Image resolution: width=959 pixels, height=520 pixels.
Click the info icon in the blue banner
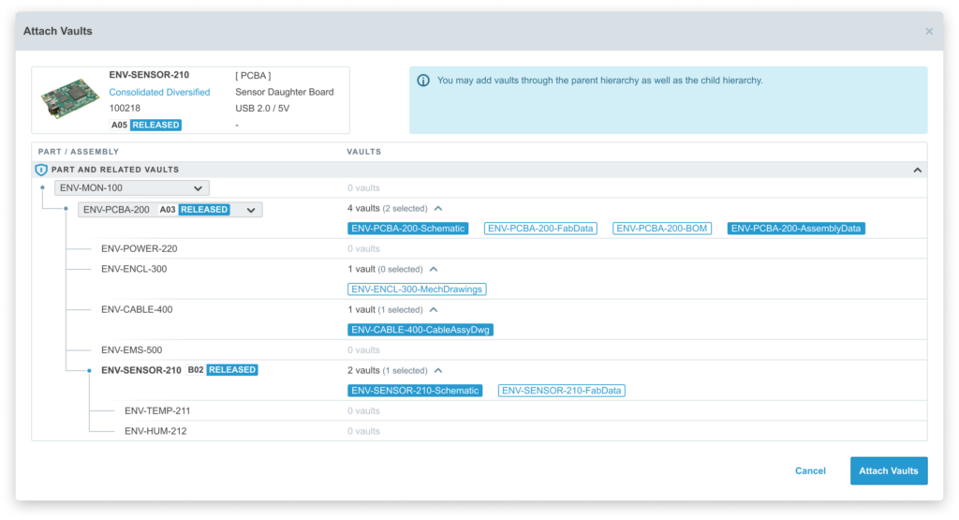(x=424, y=81)
